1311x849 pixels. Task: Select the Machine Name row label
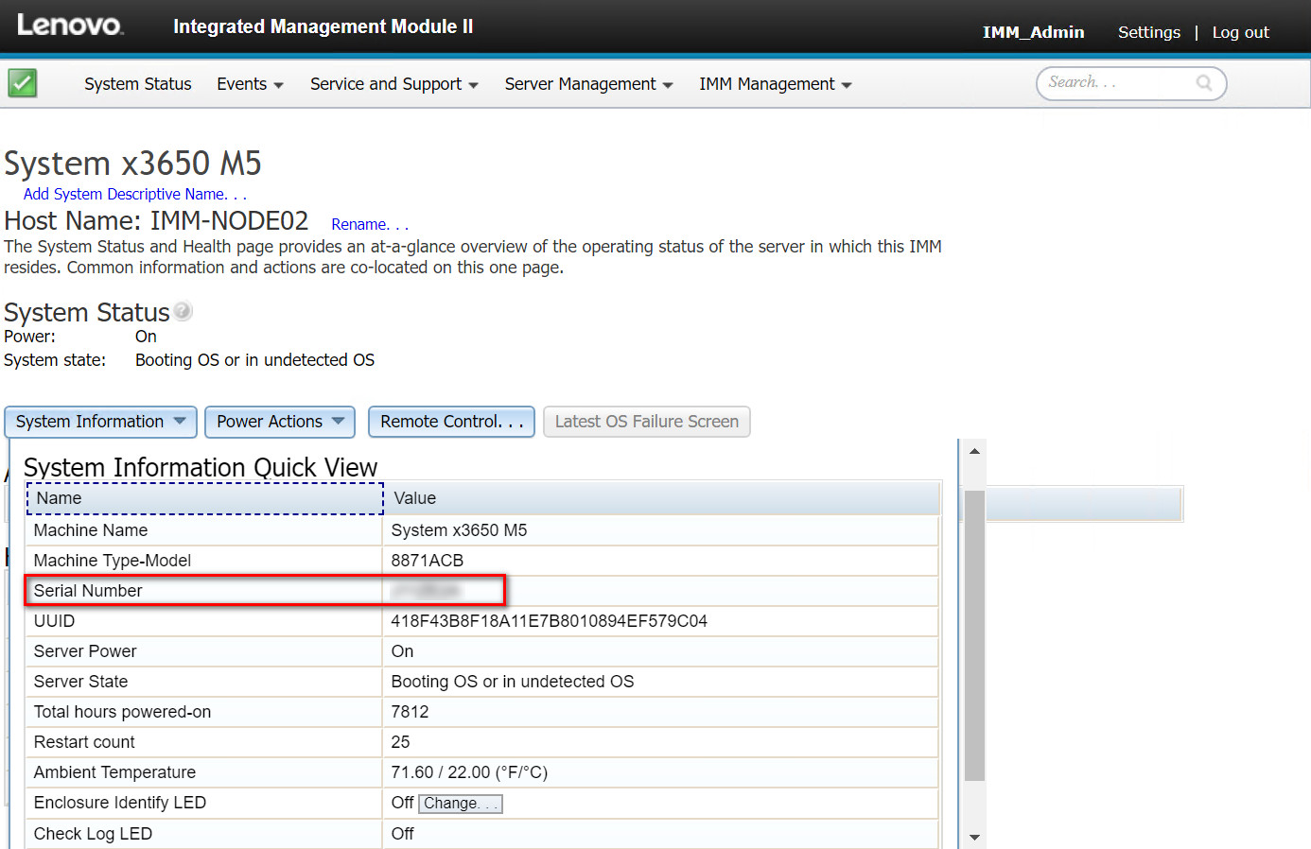(91, 530)
